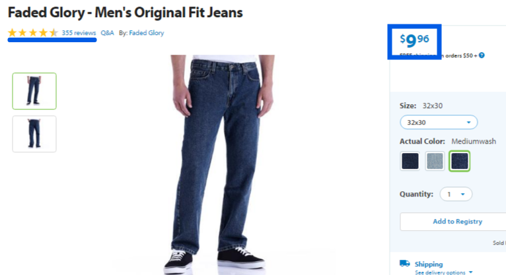
Task: Click the size dropdown arrow icon
Action: pos(468,123)
